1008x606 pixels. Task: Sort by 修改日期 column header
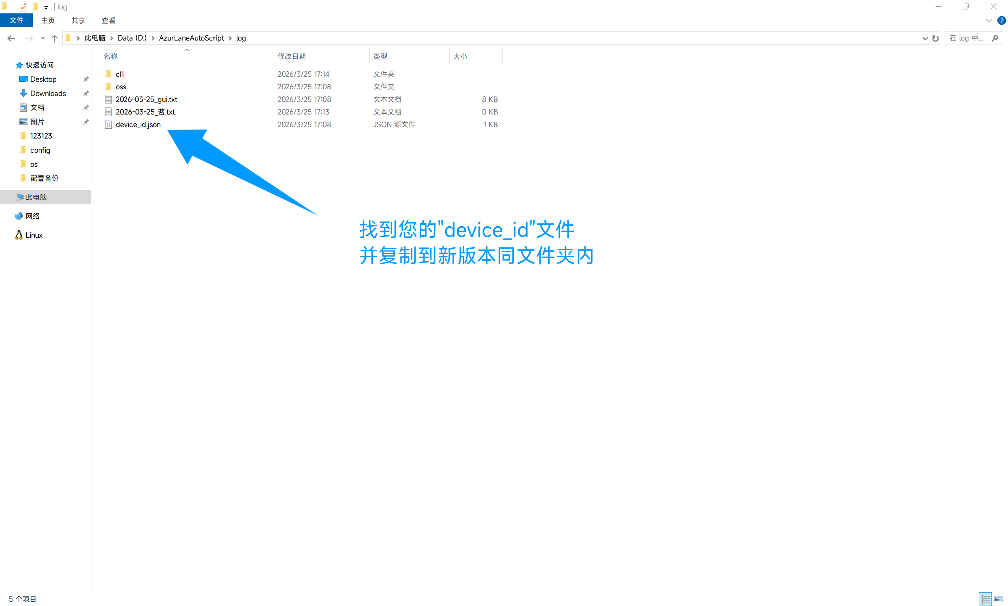pyautogui.click(x=291, y=56)
